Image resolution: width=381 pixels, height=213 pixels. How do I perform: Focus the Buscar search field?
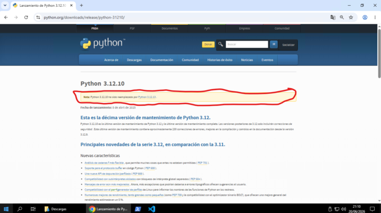pos(247,44)
